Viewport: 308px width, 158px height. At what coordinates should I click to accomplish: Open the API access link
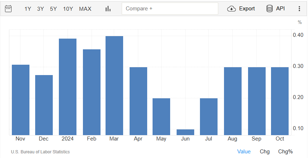click(280, 9)
